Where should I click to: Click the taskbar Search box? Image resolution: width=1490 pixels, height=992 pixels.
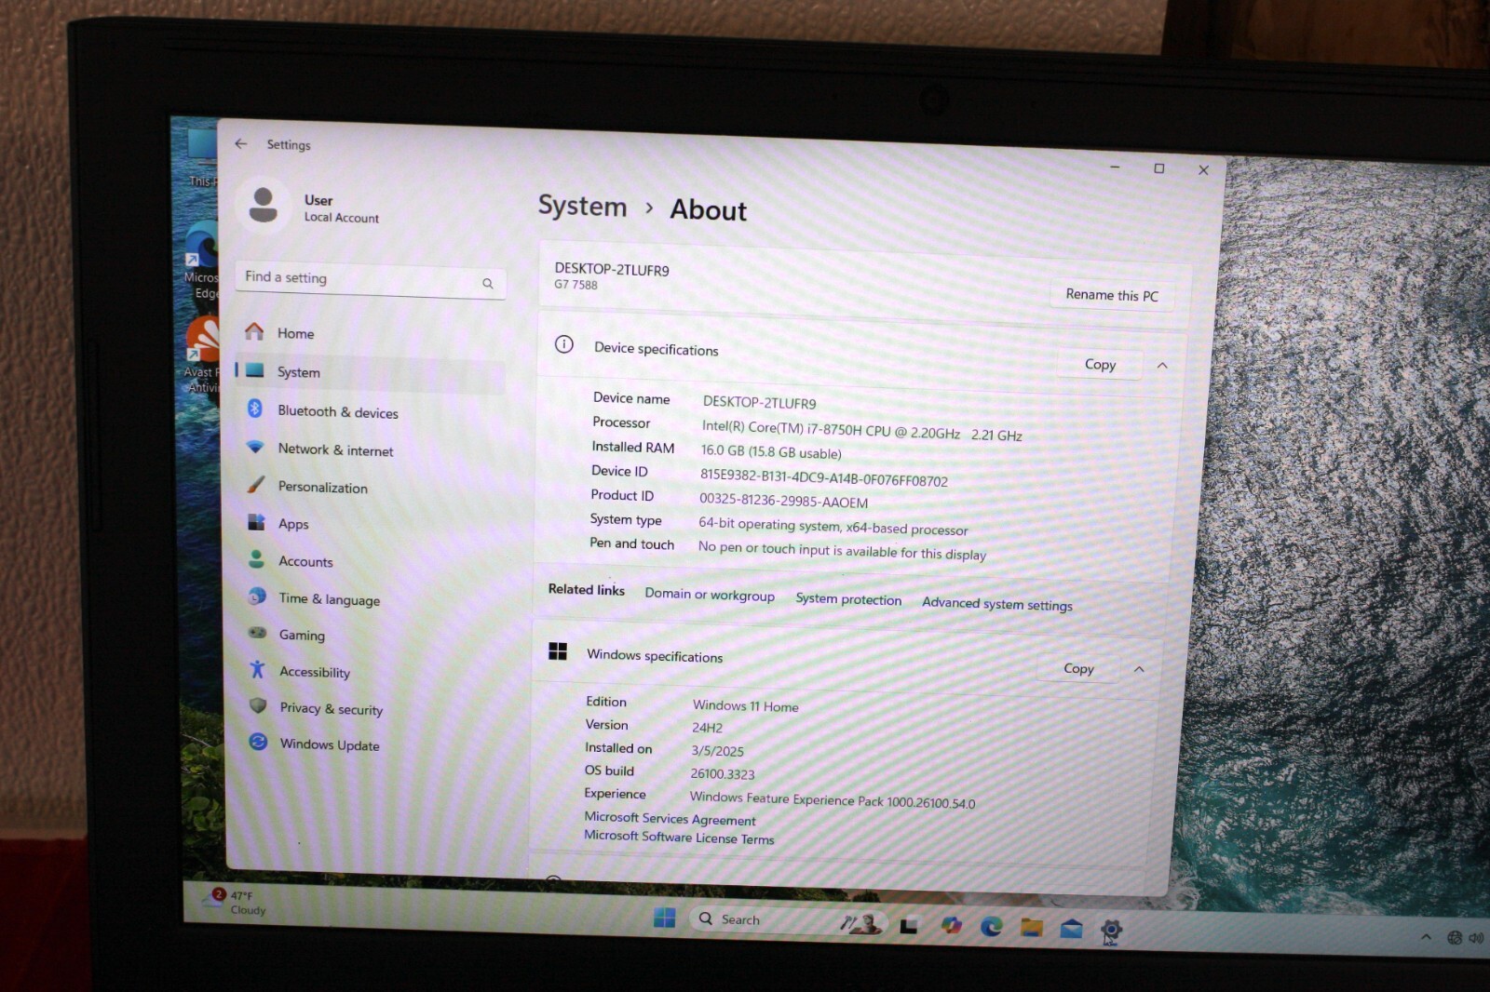[787, 921]
